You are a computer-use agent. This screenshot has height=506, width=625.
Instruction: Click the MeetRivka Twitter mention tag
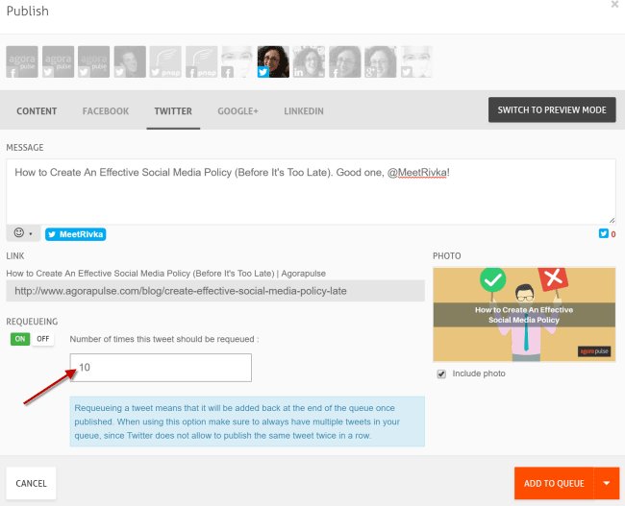75,234
